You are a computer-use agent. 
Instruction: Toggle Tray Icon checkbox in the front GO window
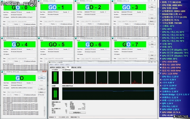tap(39, 95)
